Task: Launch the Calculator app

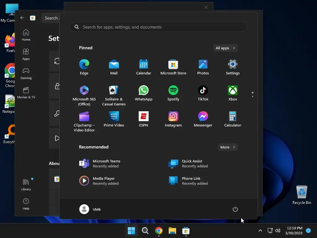Action: click(x=233, y=119)
